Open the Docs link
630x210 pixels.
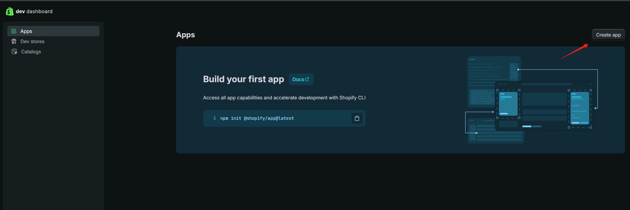[298, 79]
